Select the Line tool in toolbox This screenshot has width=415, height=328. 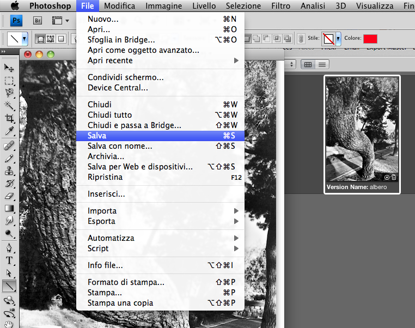tap(9, 286)
